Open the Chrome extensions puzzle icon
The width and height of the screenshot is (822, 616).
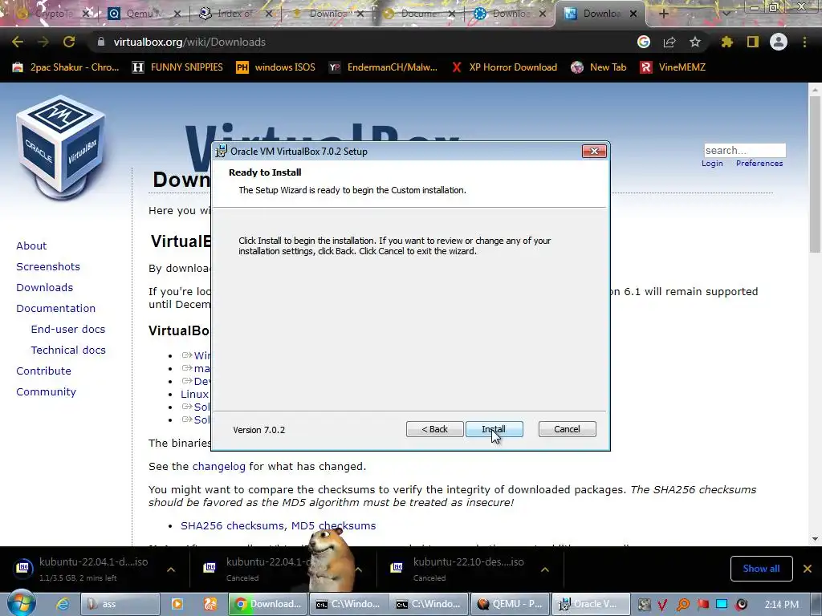click(x=726, y=42)
